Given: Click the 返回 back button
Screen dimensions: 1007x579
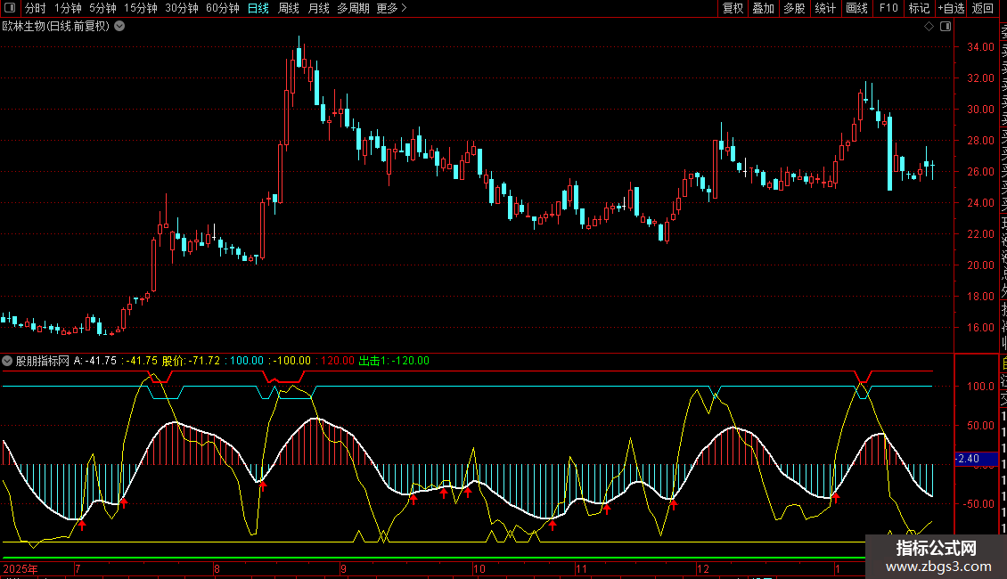Looking at the screenshot, I should click(983, 9).
